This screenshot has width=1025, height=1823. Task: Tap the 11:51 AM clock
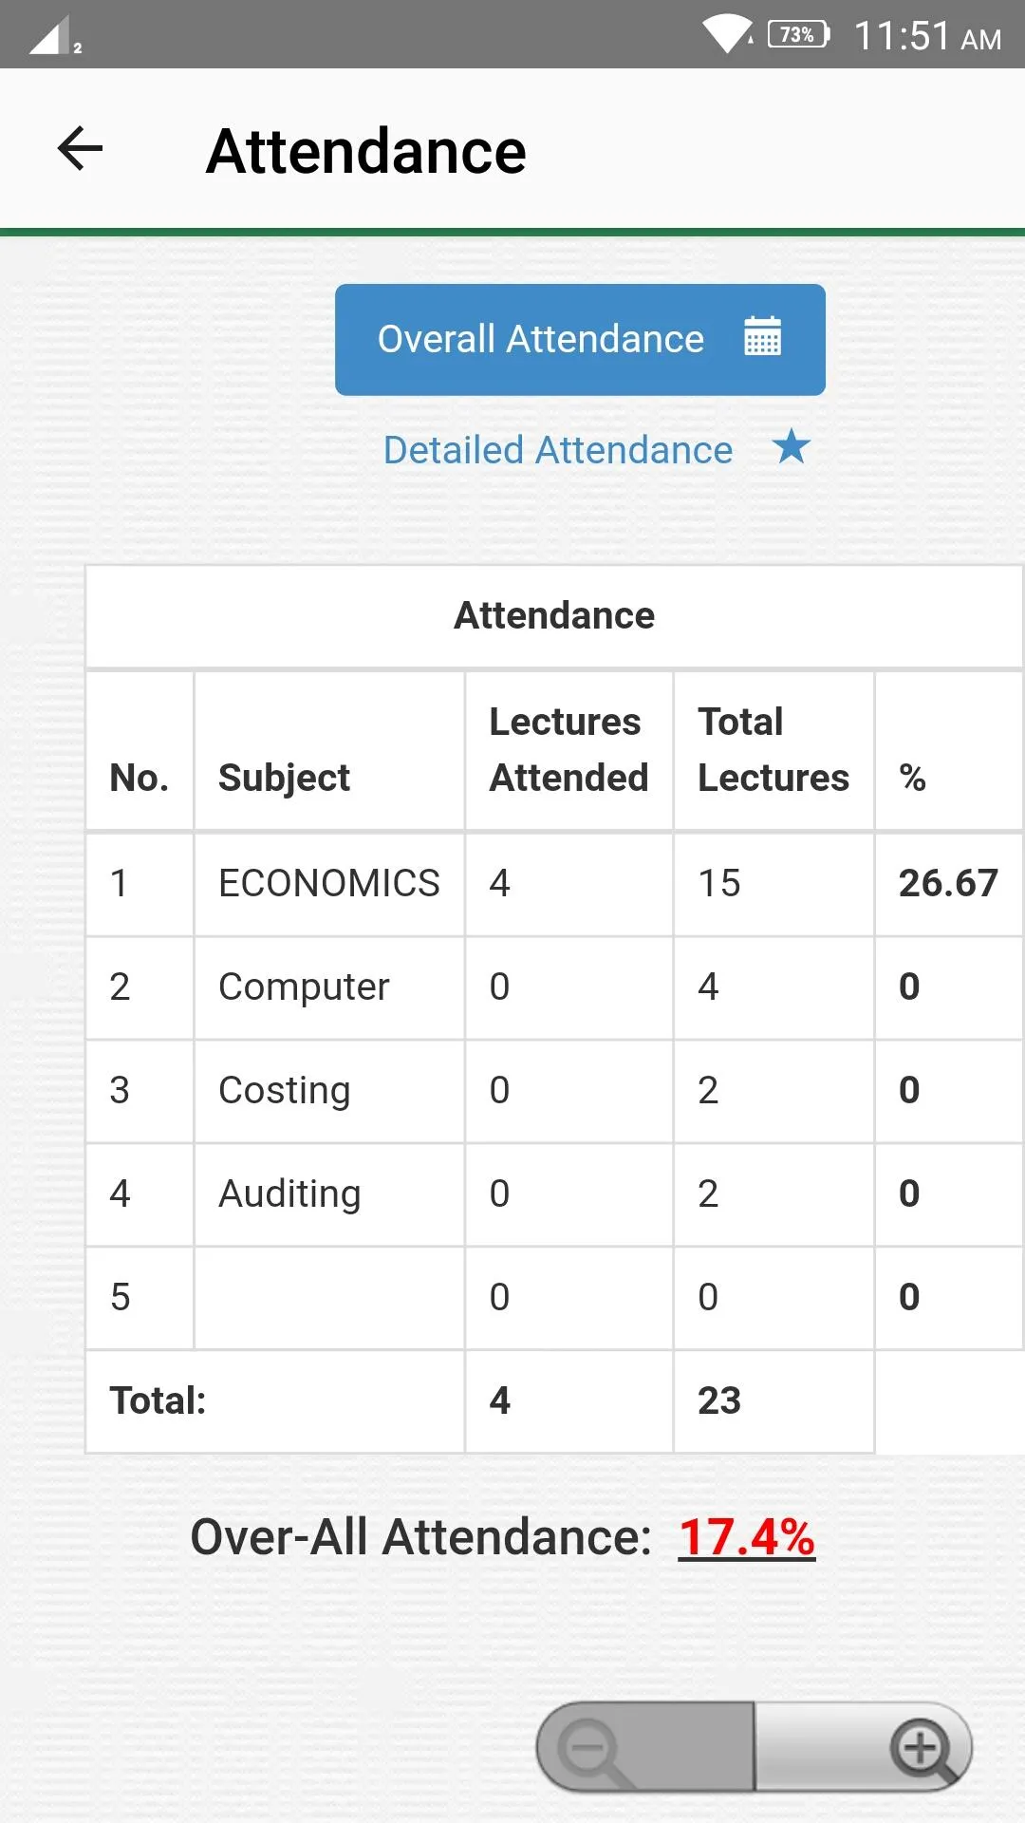click(x=927, y=36)
